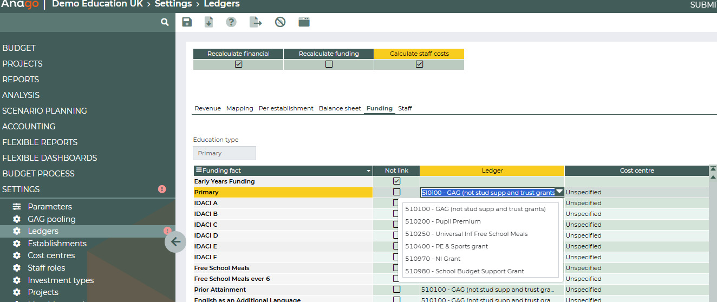Close the Primary ledger dropdown arrow
Screen dimensions: 717x302
559,192
